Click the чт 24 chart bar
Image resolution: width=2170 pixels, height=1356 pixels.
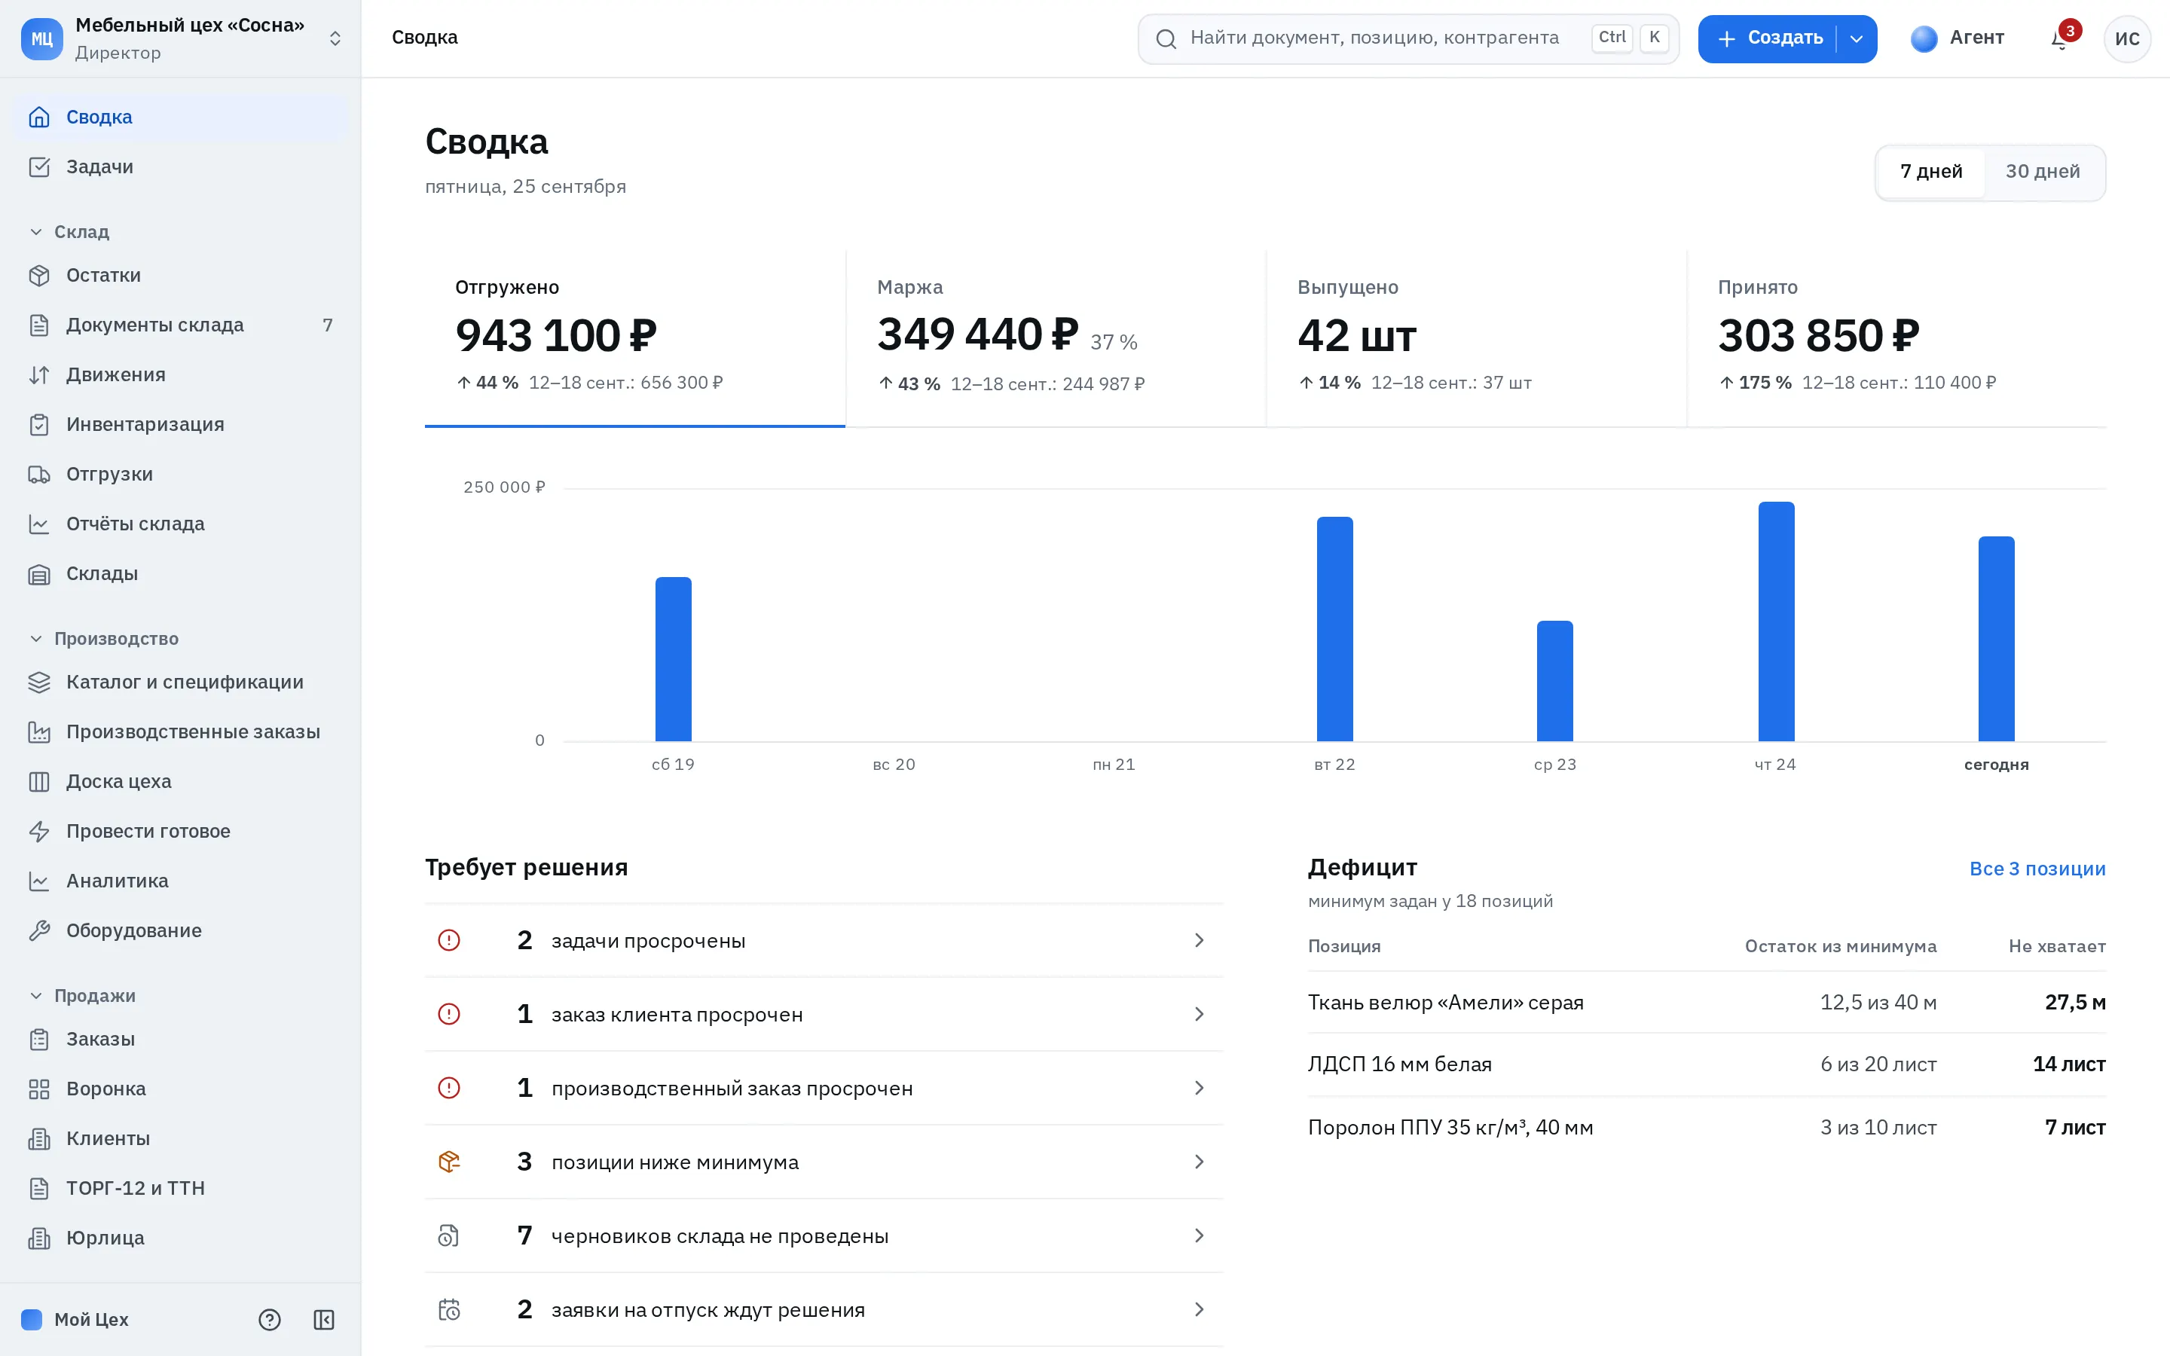1775,621
